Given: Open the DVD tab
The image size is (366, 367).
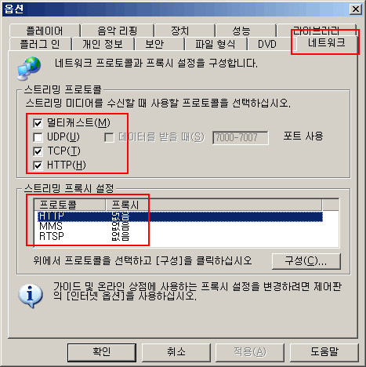Looking at the screenshot, I should [267, 44].
